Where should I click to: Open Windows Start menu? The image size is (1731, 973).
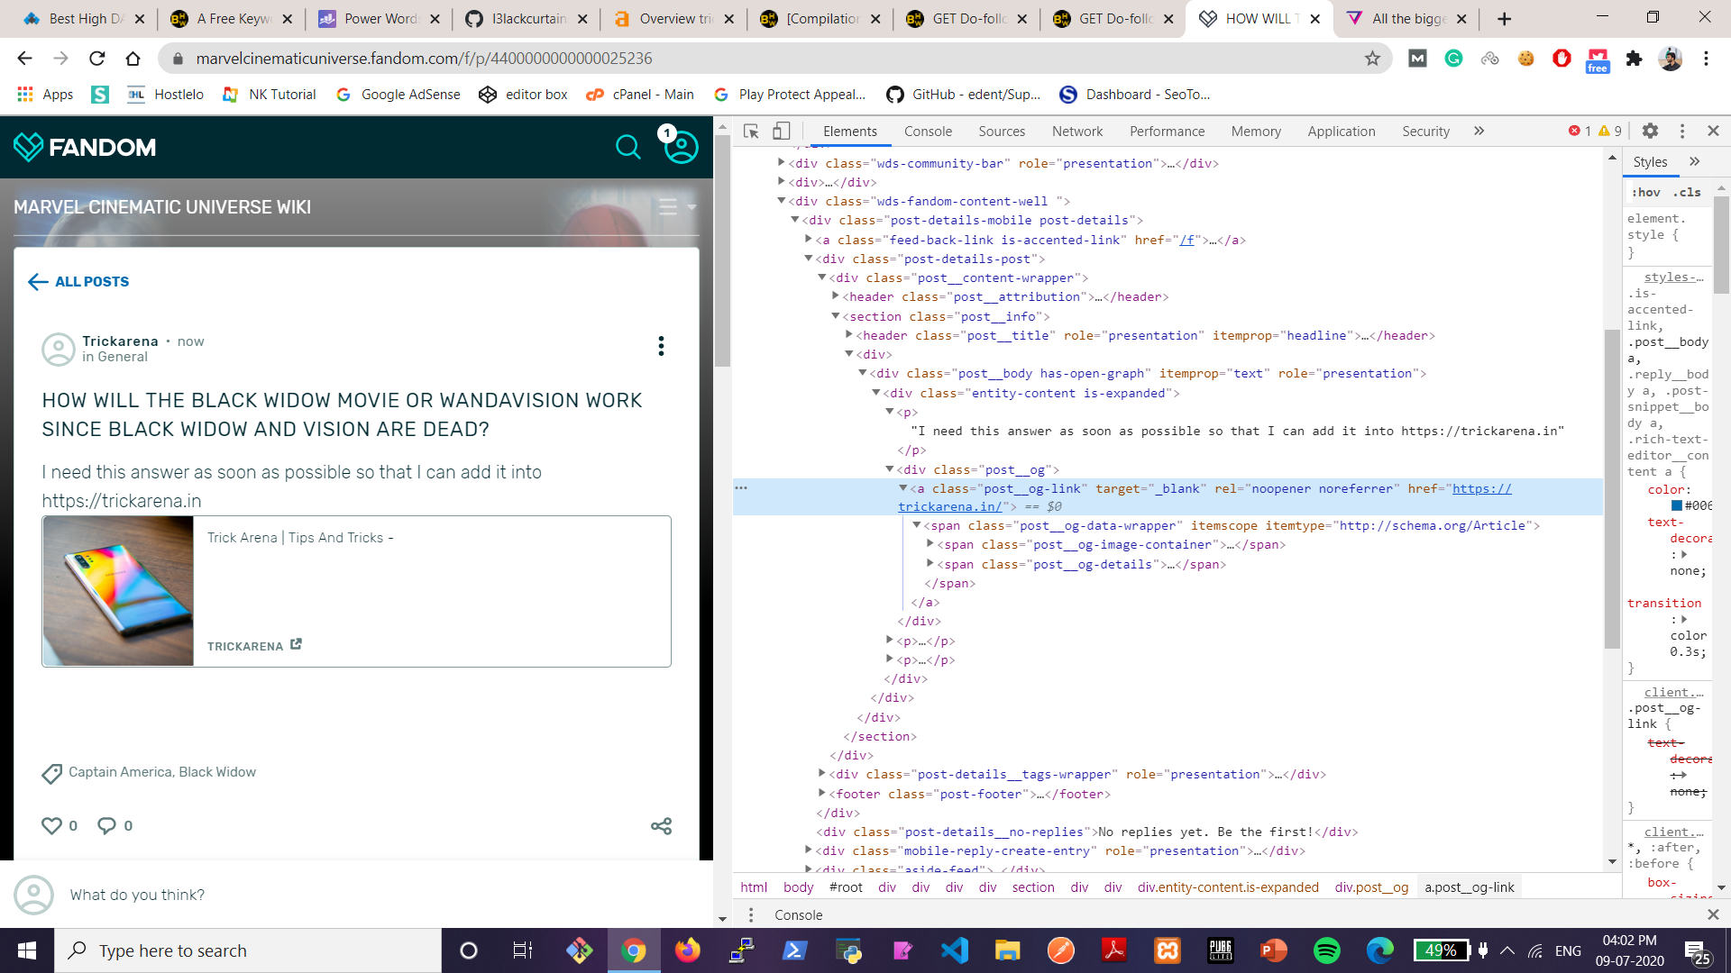coord(27,950)
